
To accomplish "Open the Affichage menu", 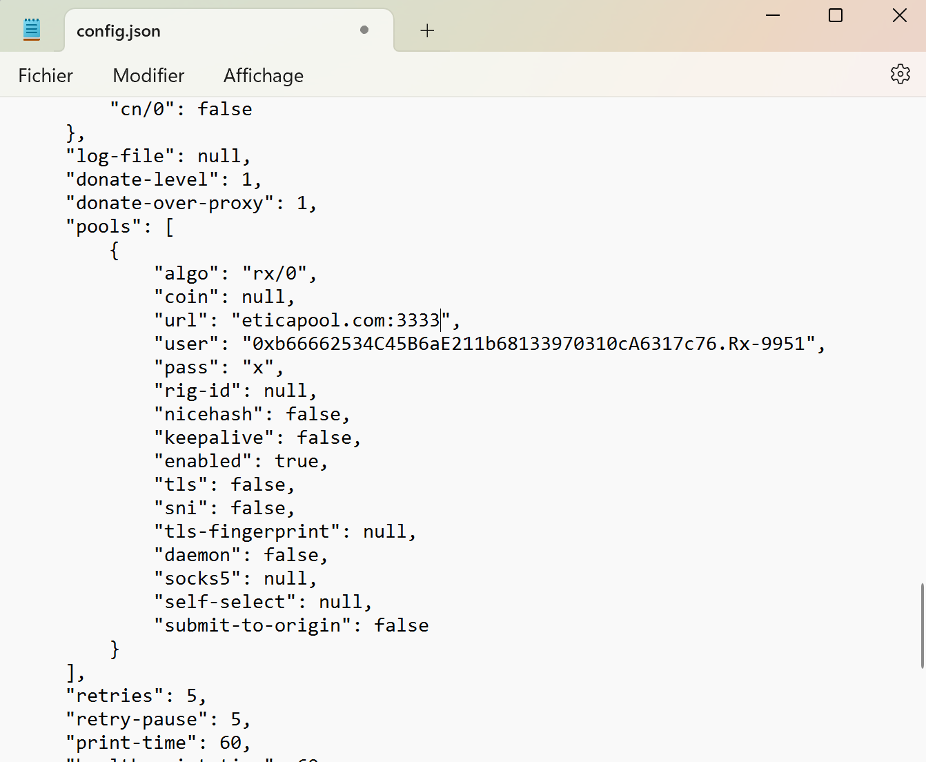I will (264, 75).
